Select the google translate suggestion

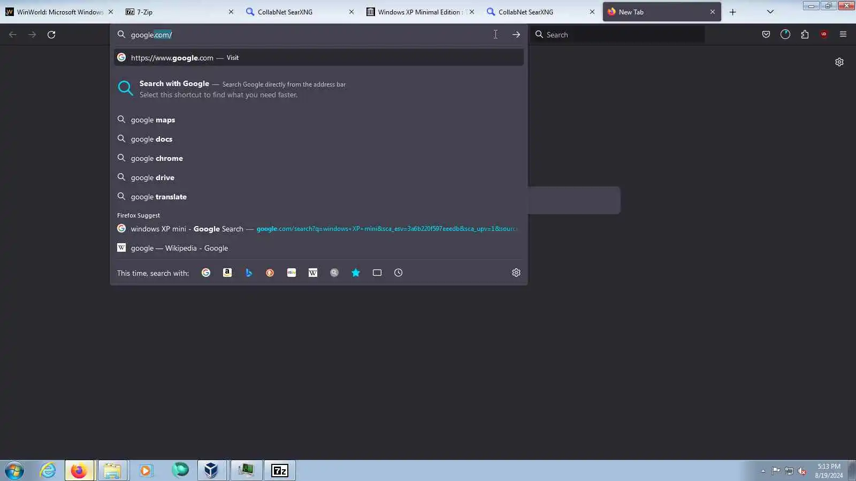(318, 197)
